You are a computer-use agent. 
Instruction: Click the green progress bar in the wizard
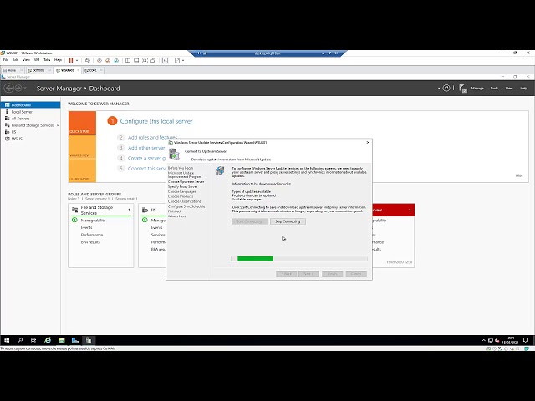point(255,259)
